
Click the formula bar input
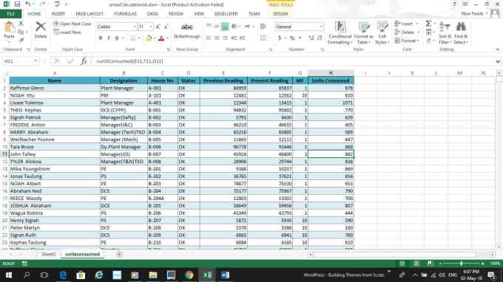(x=293, y=61)
